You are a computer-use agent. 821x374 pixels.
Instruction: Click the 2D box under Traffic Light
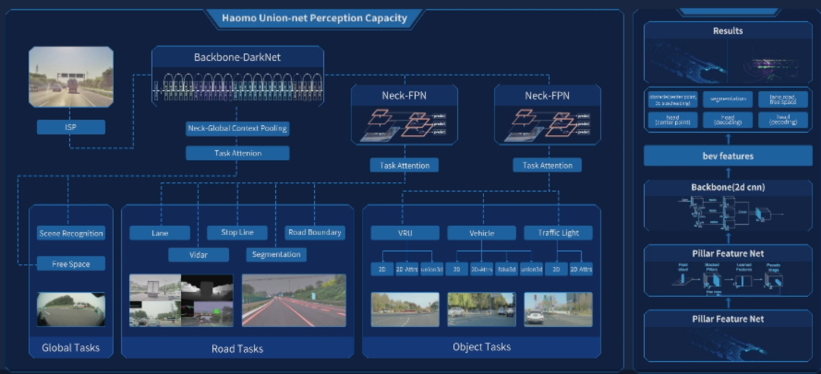pyautogui.click(x=556, y=269)
